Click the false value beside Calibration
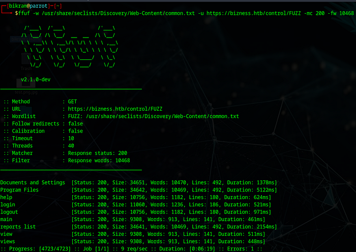Viewport: 356px width, 252px height. [x=75, y=131]
